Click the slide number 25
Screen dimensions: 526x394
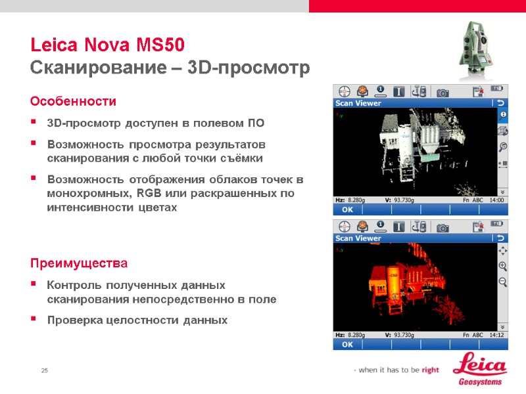(45, 370)
